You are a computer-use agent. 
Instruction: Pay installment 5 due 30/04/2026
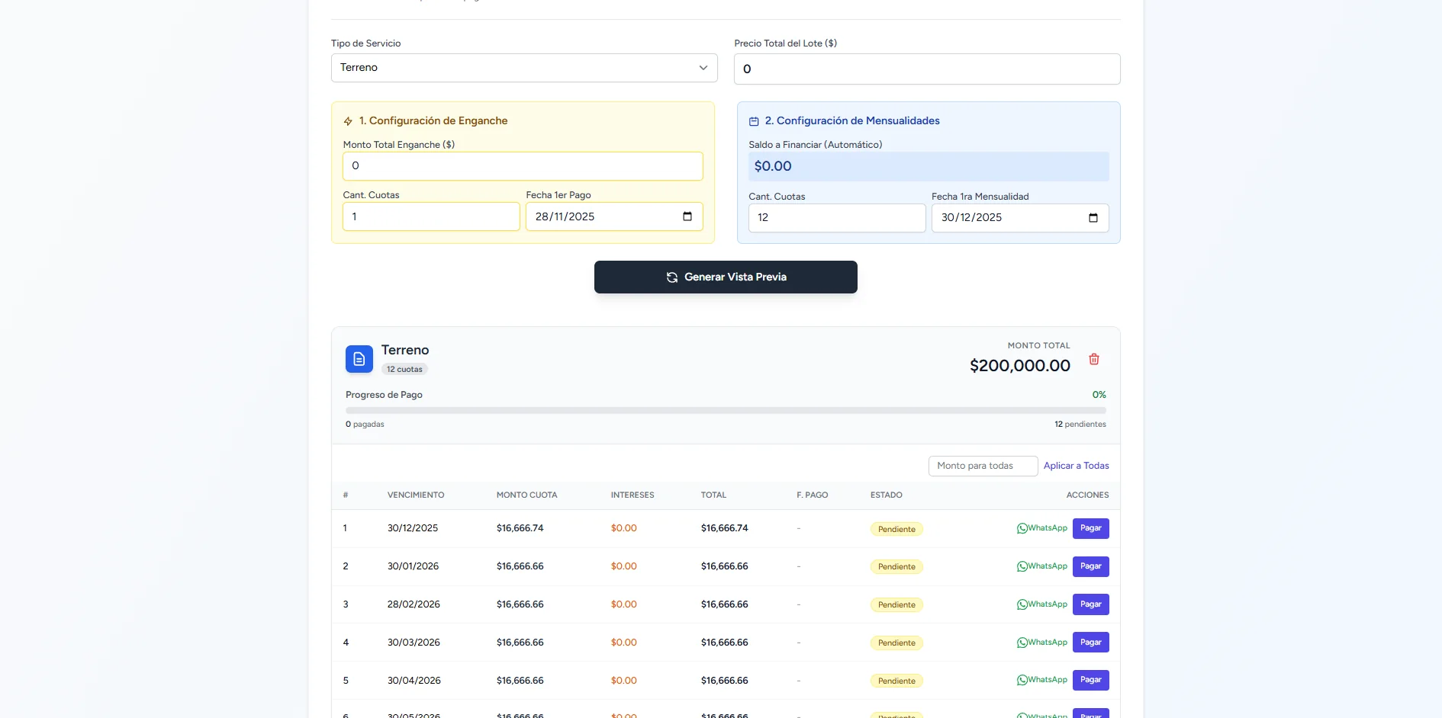coord(1090,680)
